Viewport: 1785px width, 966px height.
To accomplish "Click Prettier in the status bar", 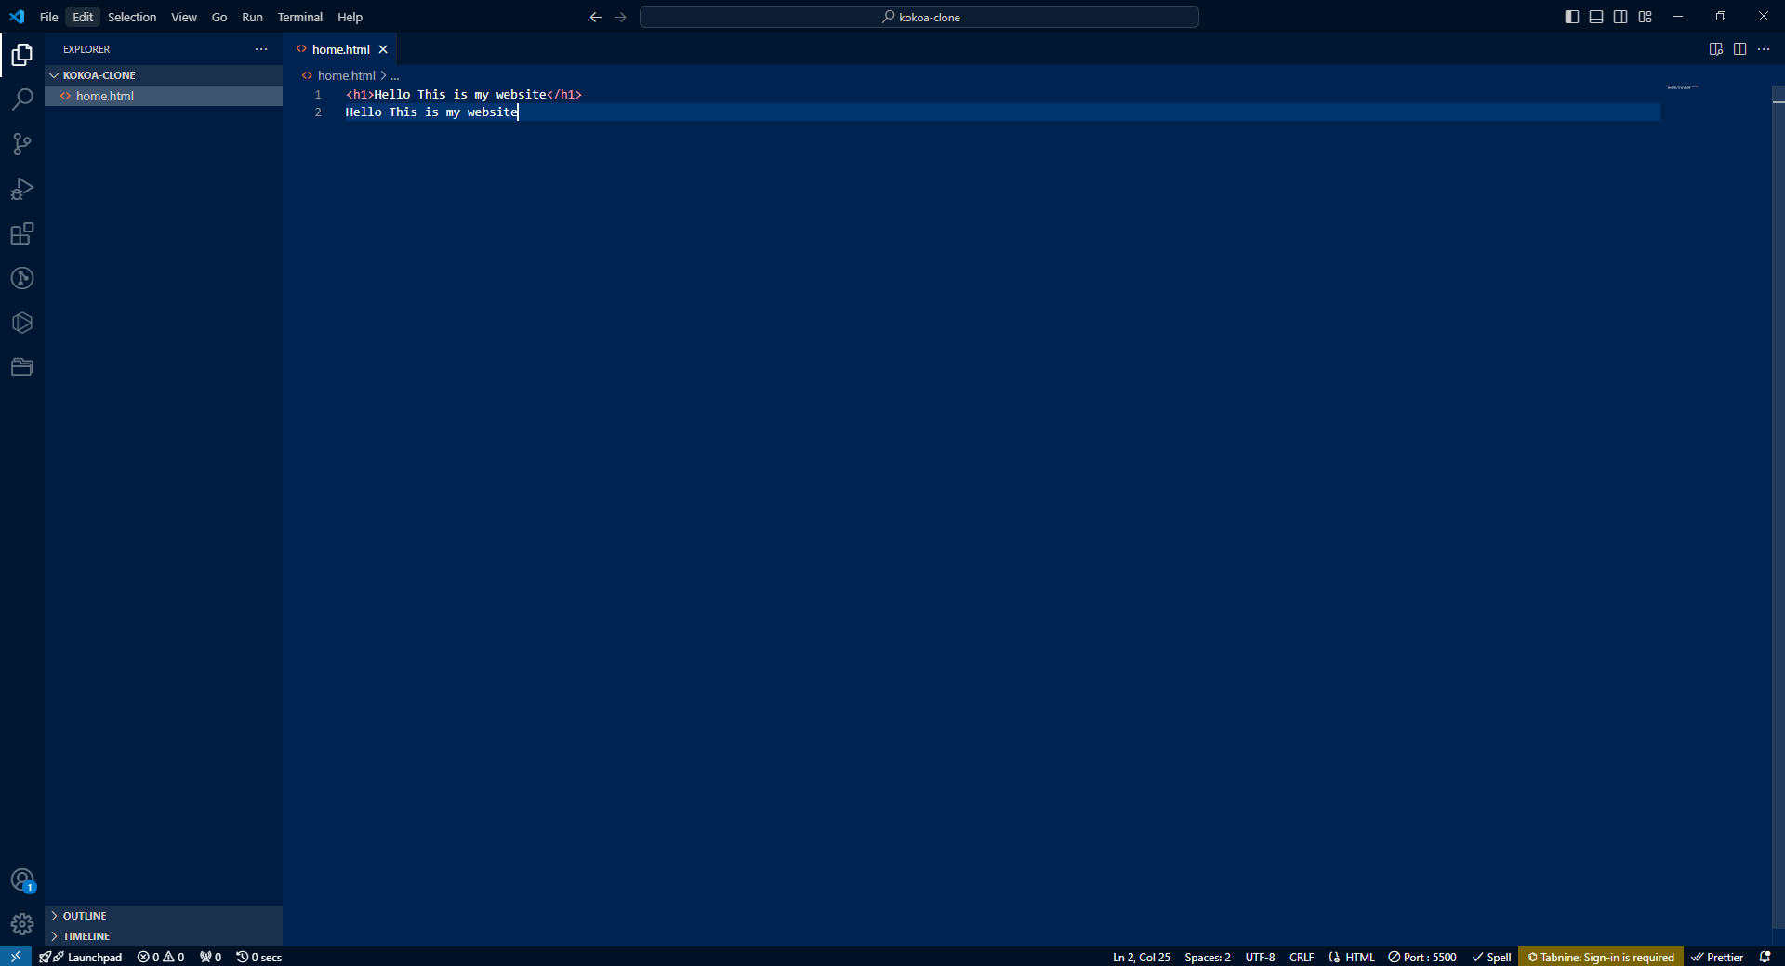I will tap(1717, 957).
